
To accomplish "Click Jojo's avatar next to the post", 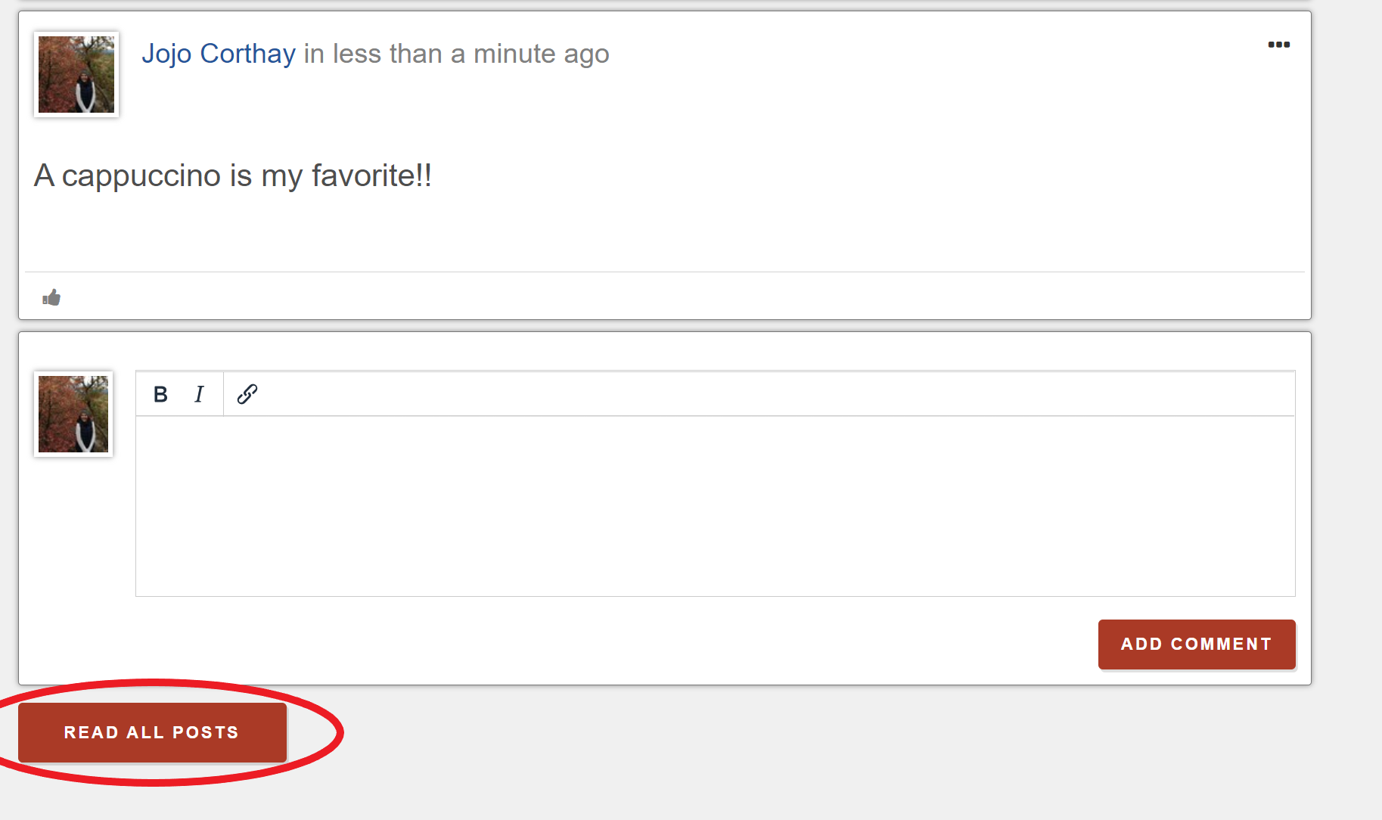I will pyautogui.click(x=76, y=74).
